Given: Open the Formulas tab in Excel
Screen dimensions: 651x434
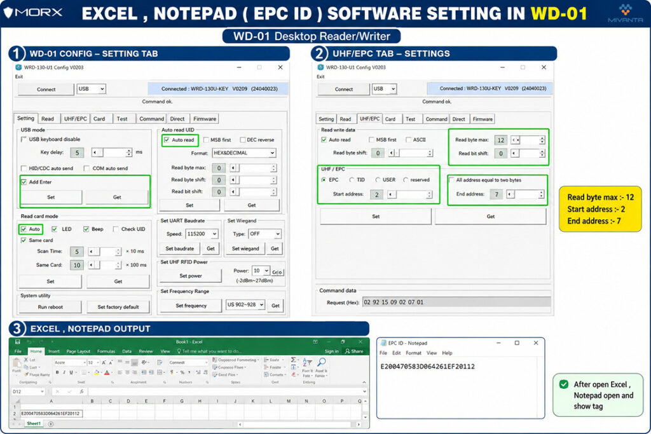Looking at the screenshot, I should tap(106, 351).
